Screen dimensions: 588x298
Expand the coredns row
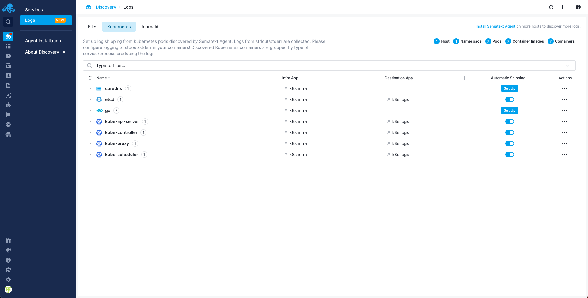[90, 88]
